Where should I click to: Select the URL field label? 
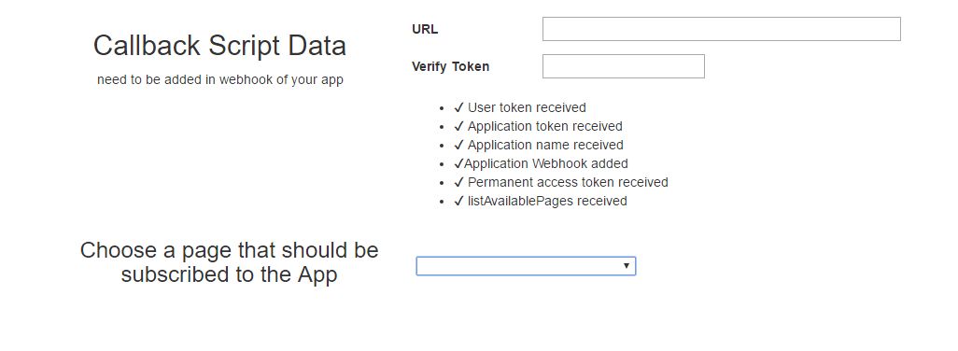[x=425, y=29]
